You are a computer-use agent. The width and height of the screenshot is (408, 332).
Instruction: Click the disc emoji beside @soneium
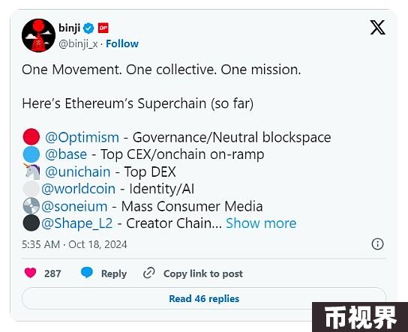pyautogui.click(x=31, y=206)
